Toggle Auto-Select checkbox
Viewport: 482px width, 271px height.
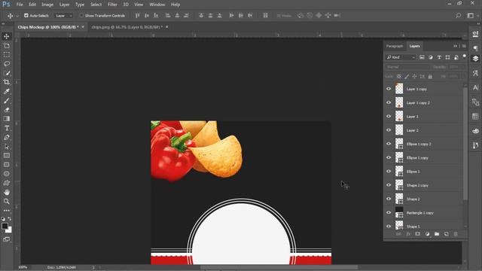tap(26, 15)
